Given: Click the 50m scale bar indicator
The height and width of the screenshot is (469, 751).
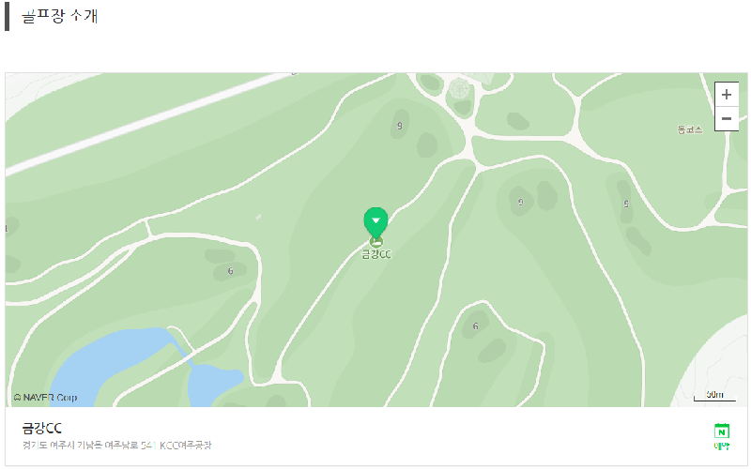Looking at the screenshot, I should (x=714, y=395).
